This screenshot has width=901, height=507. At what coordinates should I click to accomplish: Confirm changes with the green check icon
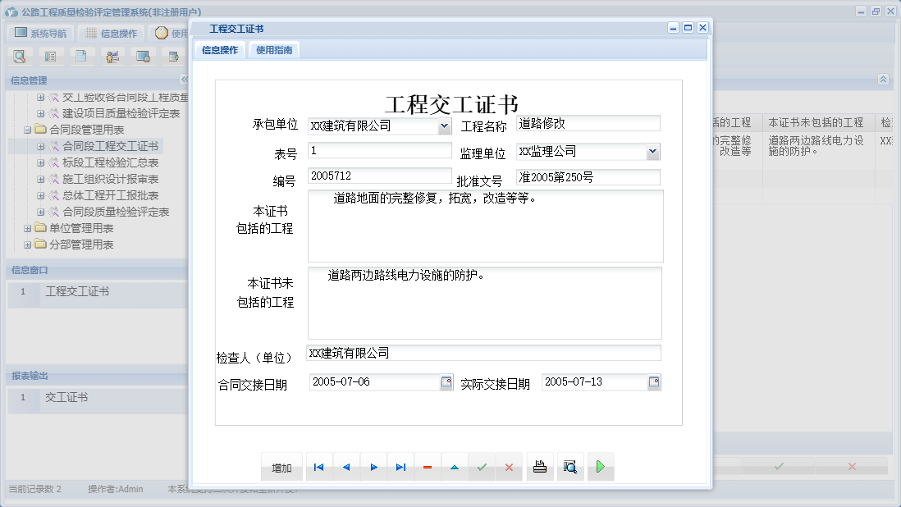coord(483,466)
